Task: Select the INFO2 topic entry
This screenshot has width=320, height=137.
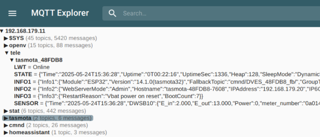Action: pos(23,89)
